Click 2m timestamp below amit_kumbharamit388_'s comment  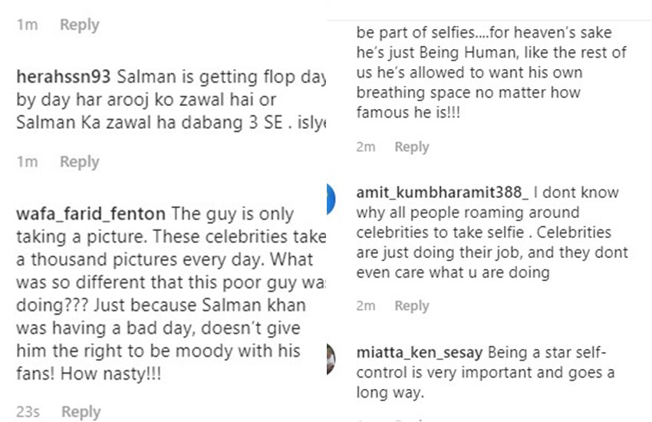[x=366, y=306]
